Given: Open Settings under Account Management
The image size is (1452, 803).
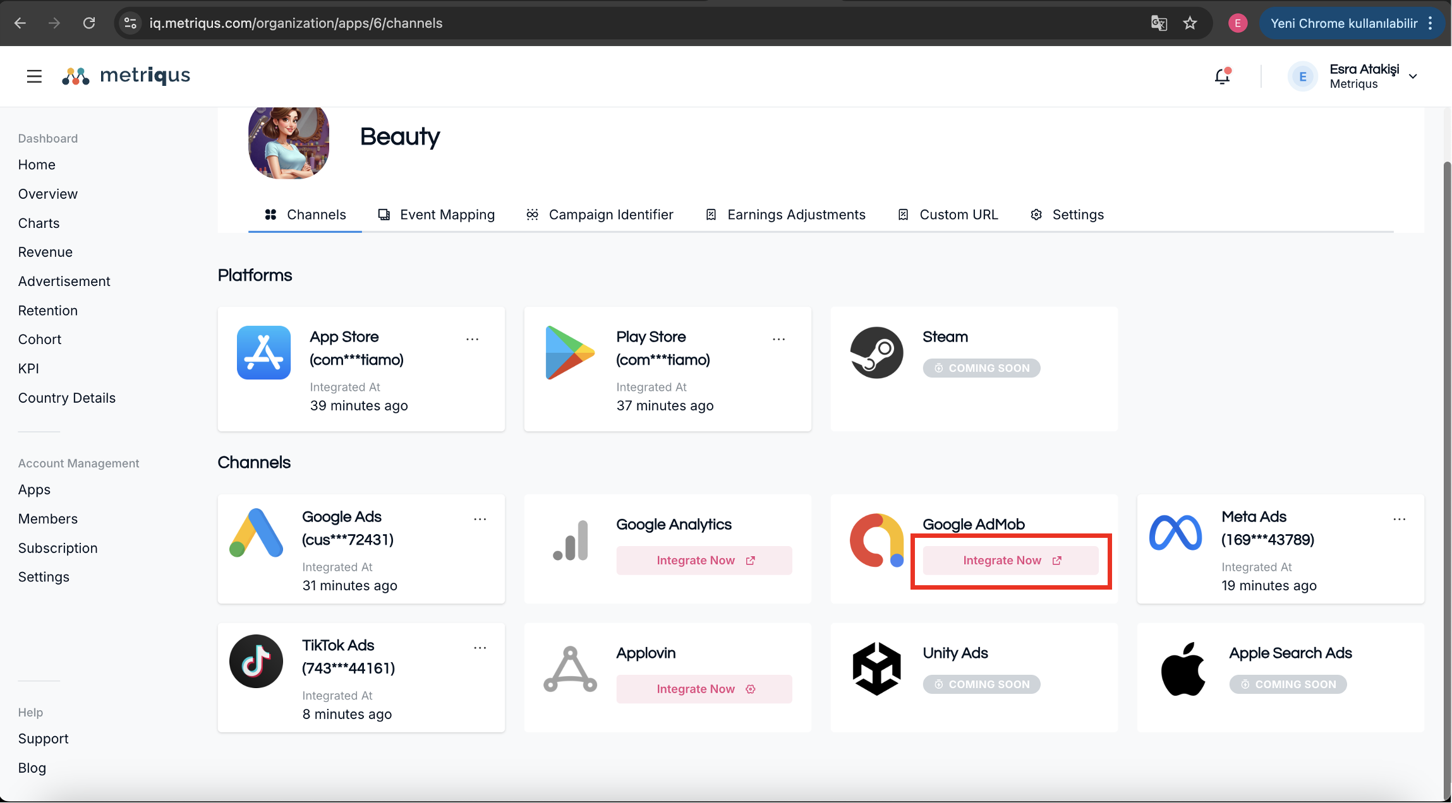Looking at the screenshot, I should pos(44,578).
